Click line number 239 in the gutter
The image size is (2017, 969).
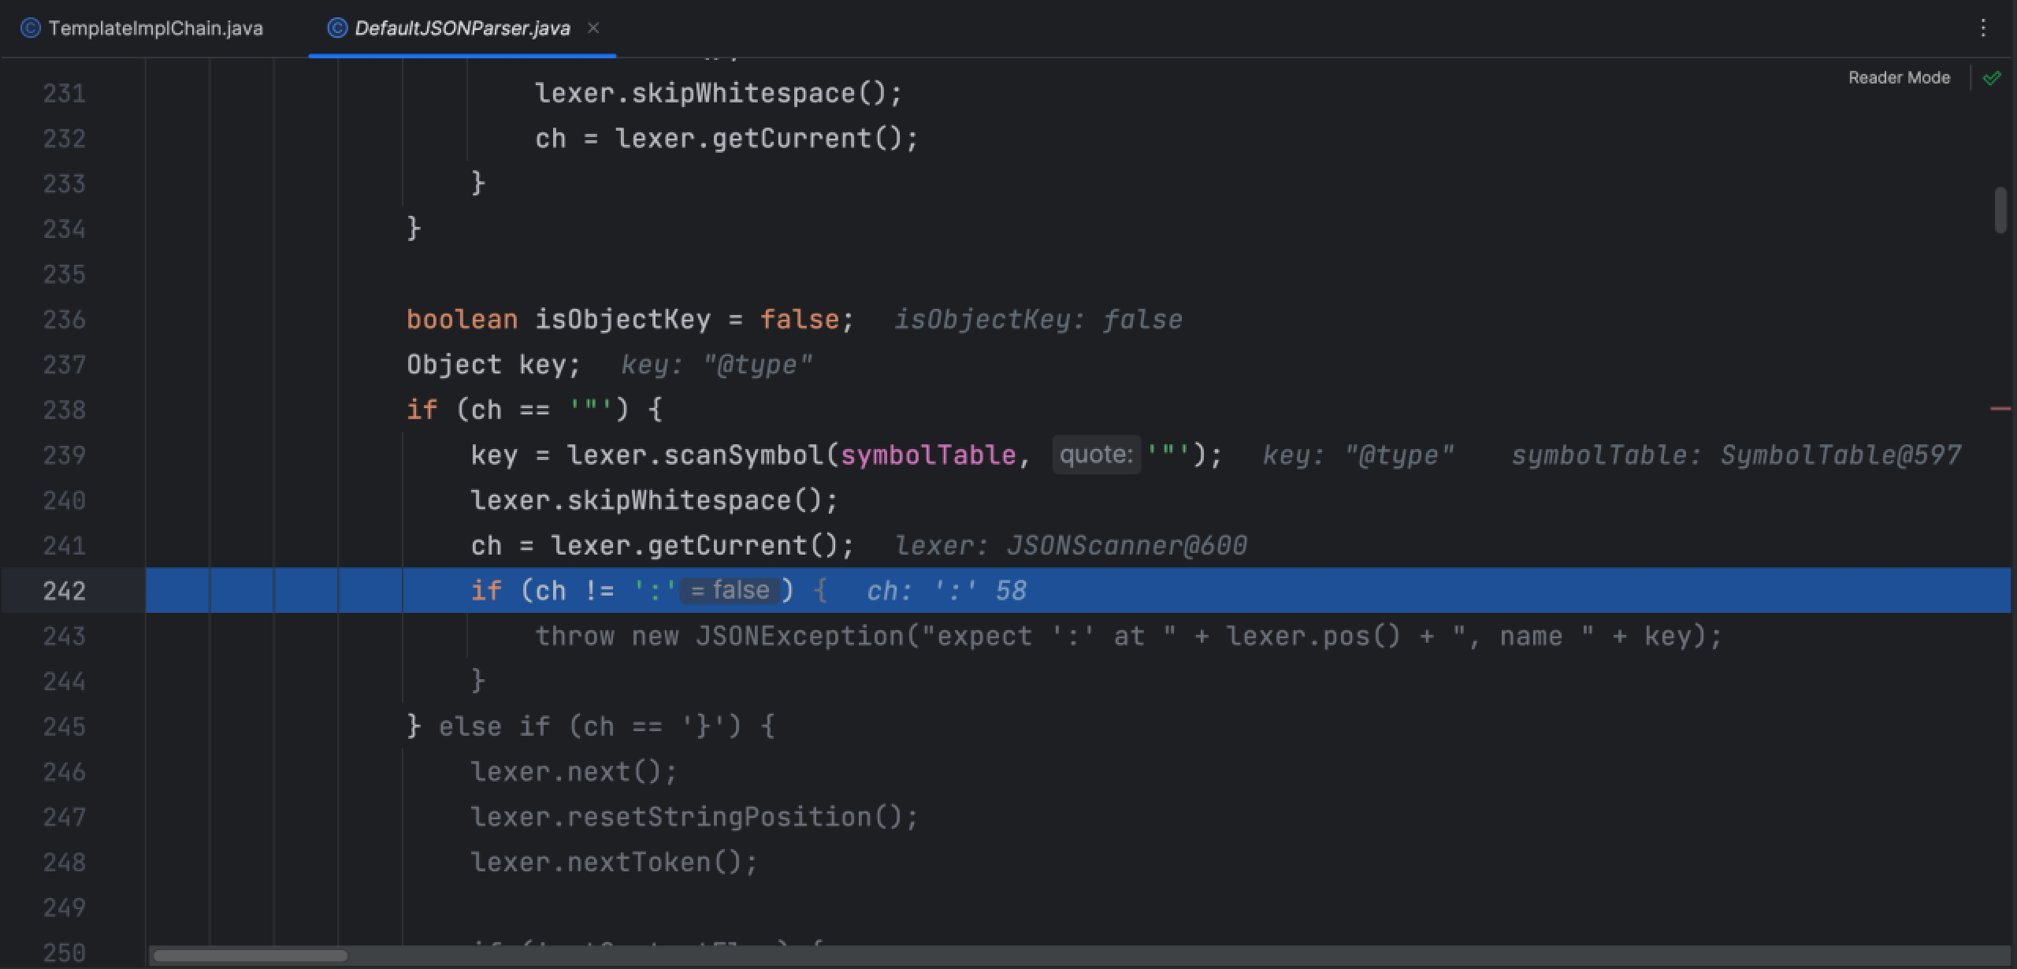(x=64, y=455)
